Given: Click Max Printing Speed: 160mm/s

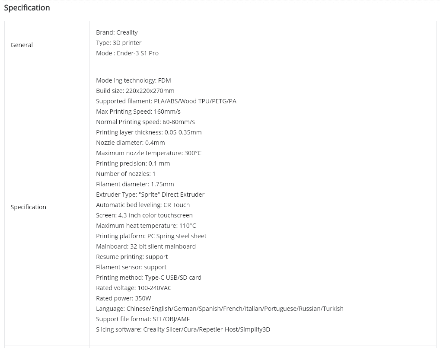Looking at the screenshot, I should click(x=138, y=112).
